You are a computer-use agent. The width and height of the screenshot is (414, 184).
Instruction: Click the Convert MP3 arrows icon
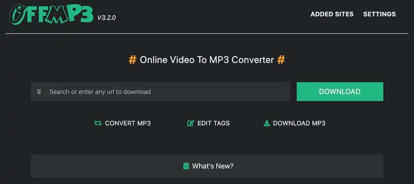(98, 123)
